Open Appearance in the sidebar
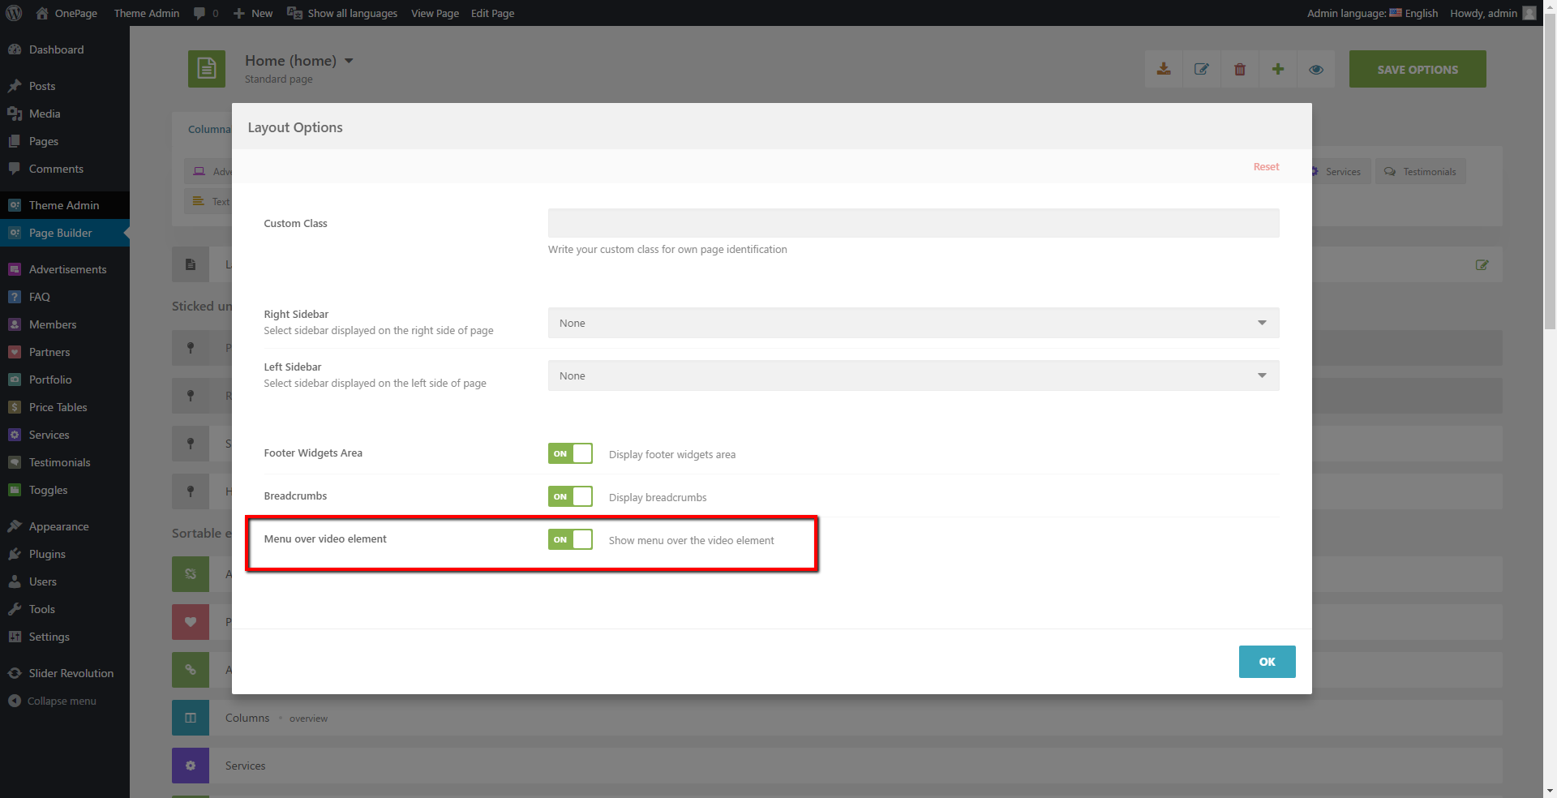Viewport: 1557px width, 798px height. click(x=65, y=526)
